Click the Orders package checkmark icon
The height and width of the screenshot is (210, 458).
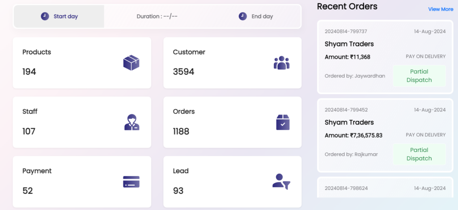[283, 122]
